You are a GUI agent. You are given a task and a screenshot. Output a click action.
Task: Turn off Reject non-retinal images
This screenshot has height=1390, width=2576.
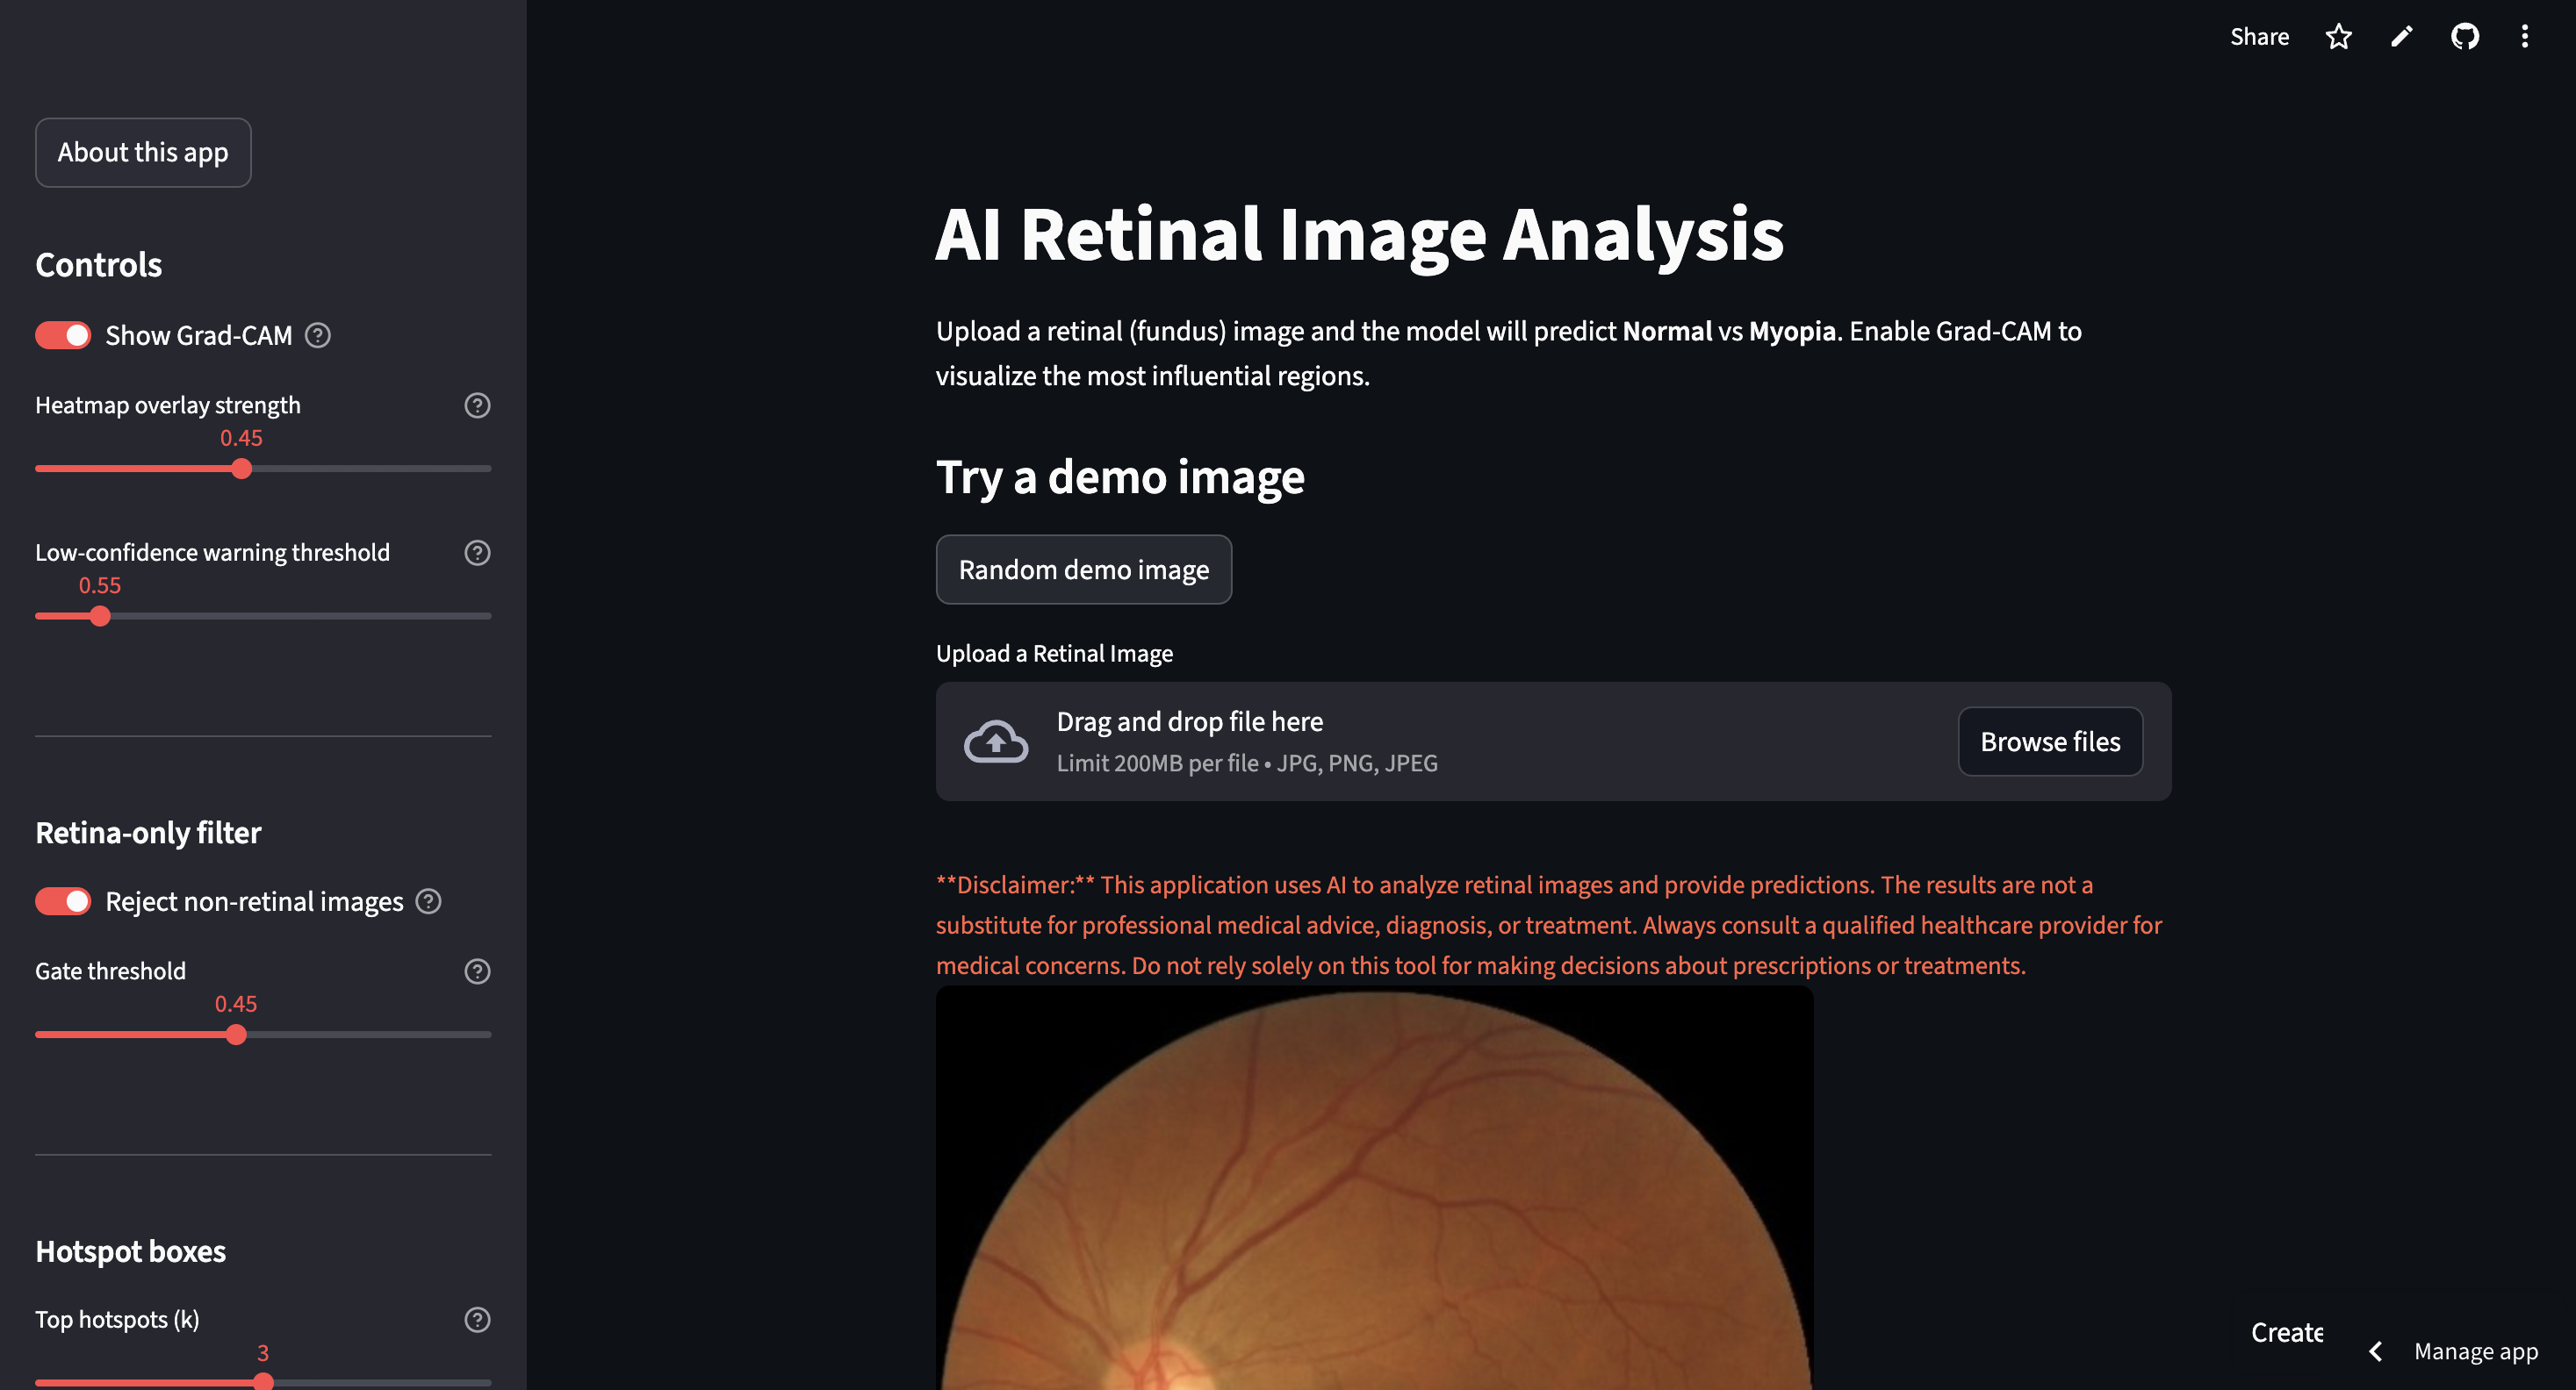pos(62,900)
